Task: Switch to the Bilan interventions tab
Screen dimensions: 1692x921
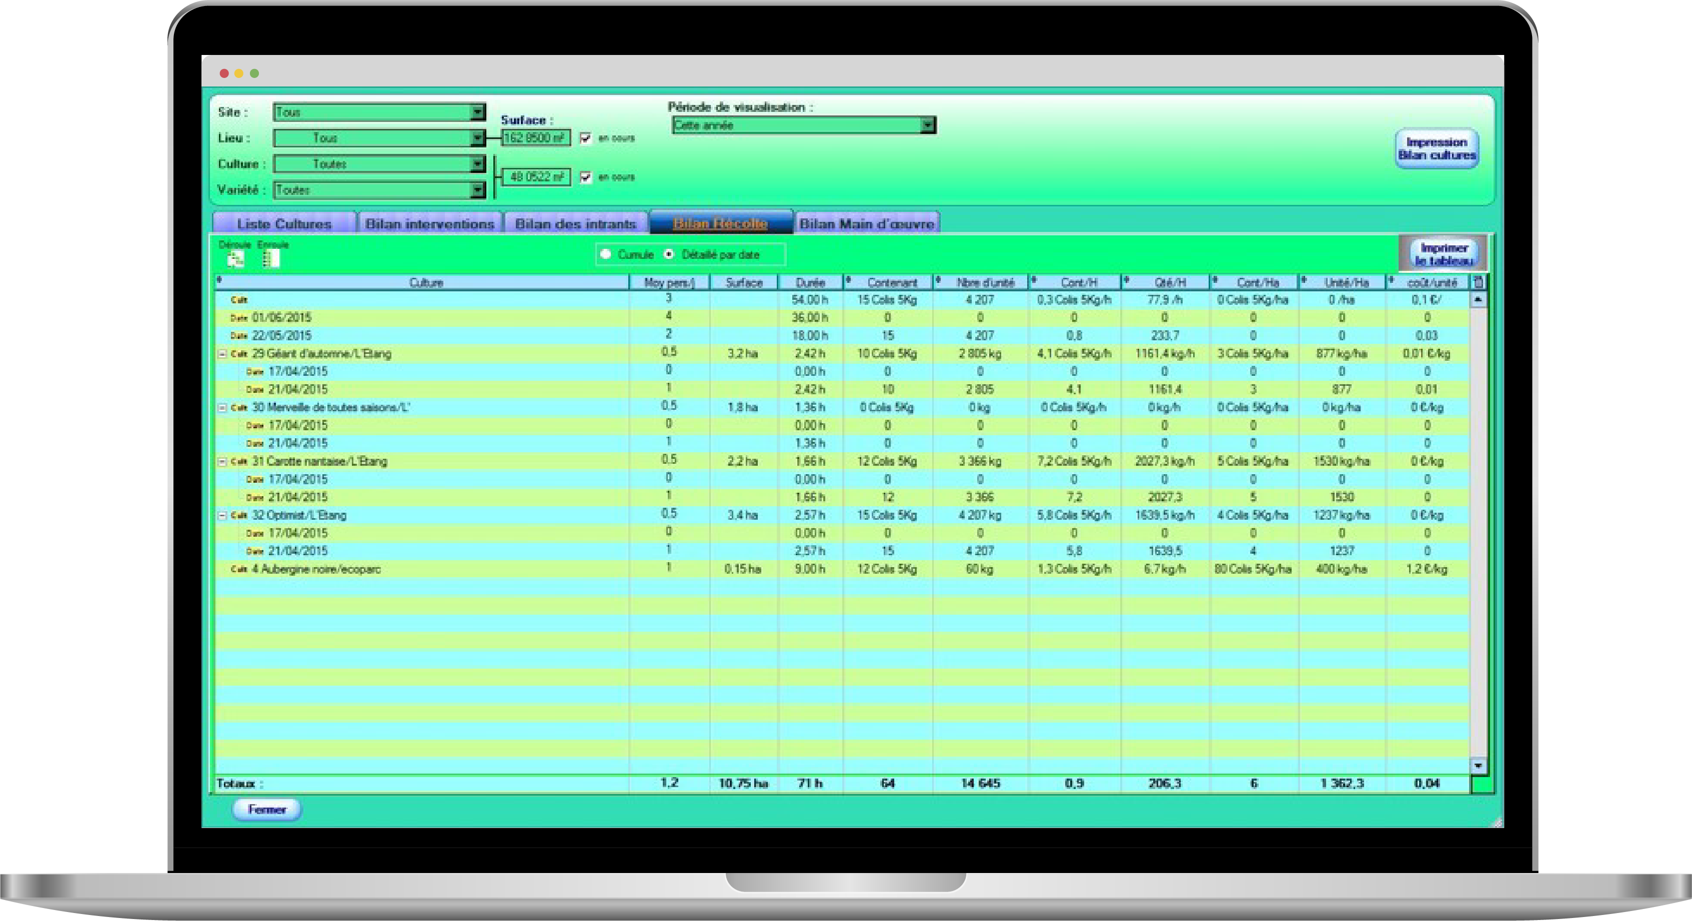Action: pyautogui.click(x=429, y=224)
